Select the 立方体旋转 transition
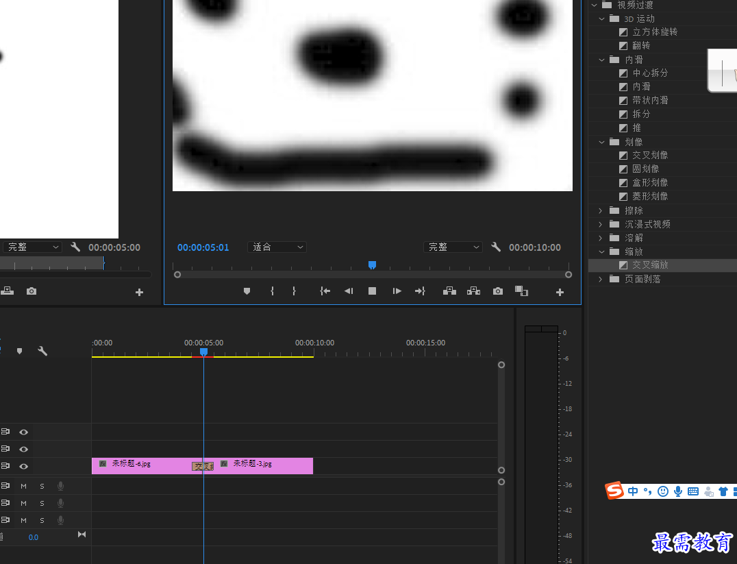737x564 pixels. click(655, 32)
